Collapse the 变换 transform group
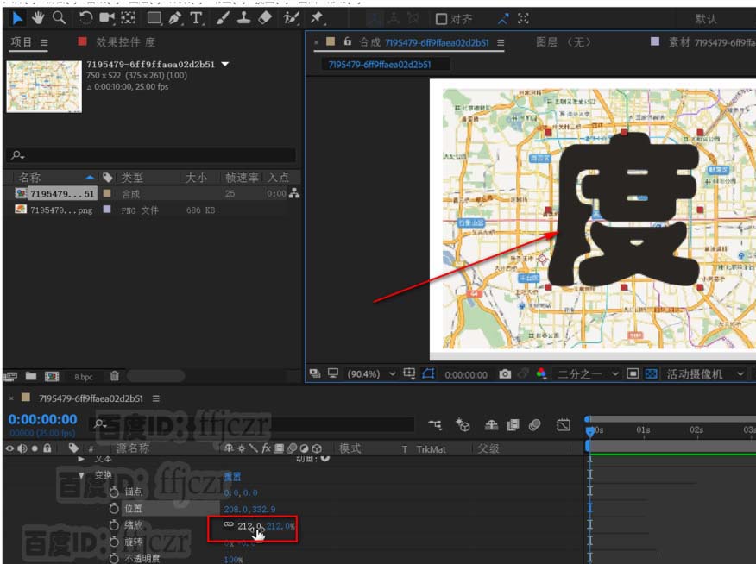The width and height of the screenshot is (756, 564). click(x=82, y=475)
